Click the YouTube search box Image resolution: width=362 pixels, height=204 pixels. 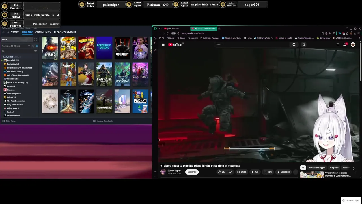pyautogui.click(x=252, y=44)
